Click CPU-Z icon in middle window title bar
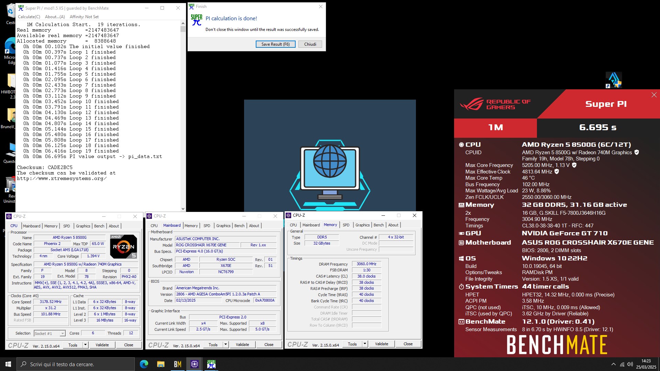 (x=149, y=216)
